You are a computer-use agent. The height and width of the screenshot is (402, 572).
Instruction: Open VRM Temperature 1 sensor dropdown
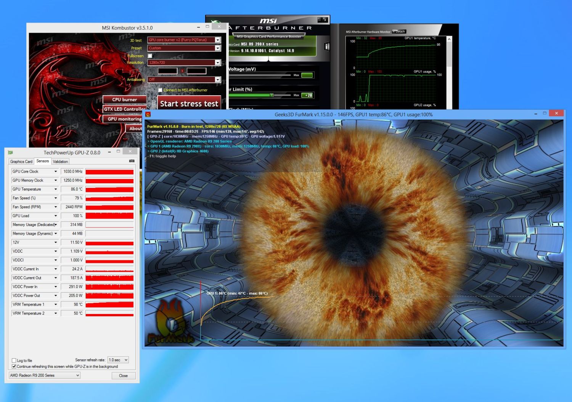[x=56, y=304]
